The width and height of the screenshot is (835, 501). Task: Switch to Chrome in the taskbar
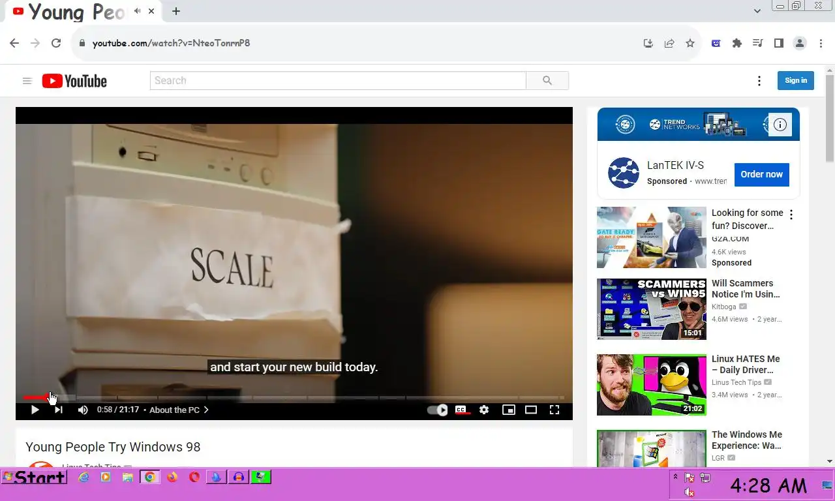(150, 477)
